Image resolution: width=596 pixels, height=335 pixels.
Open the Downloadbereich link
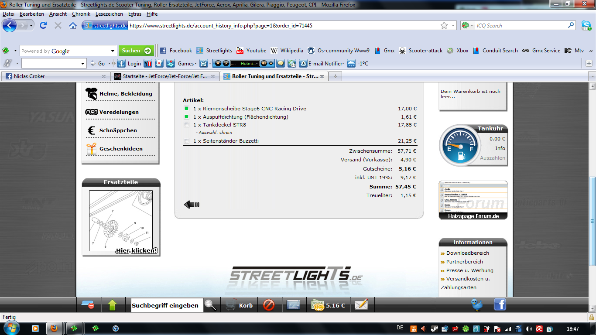tap(468, 253)
